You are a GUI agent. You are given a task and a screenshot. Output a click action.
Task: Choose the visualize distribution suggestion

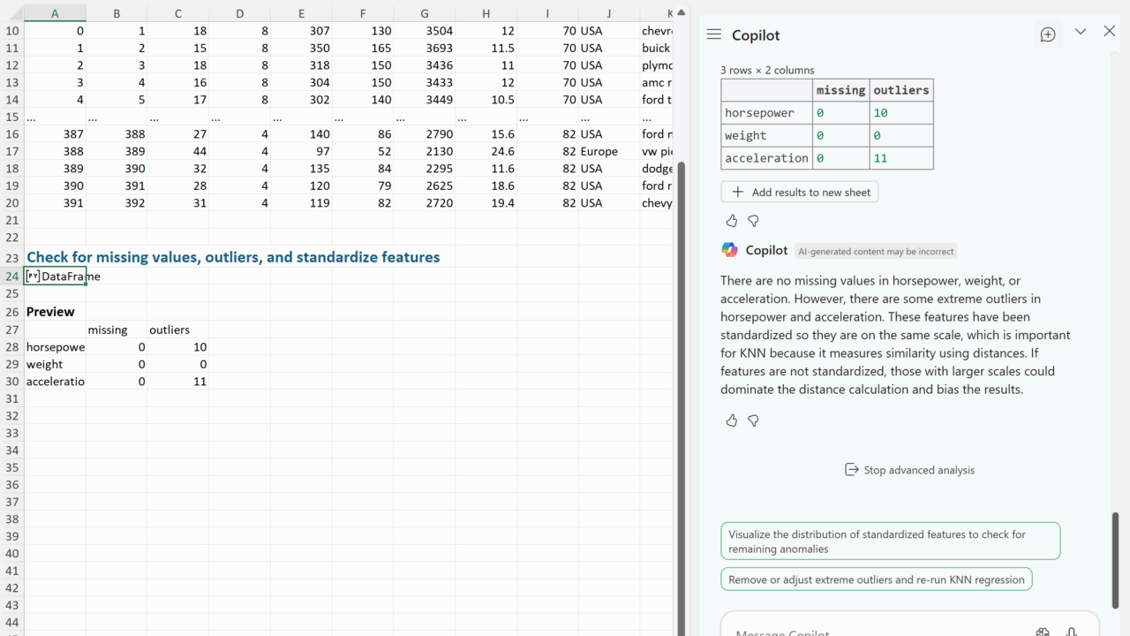pos(890,541)
